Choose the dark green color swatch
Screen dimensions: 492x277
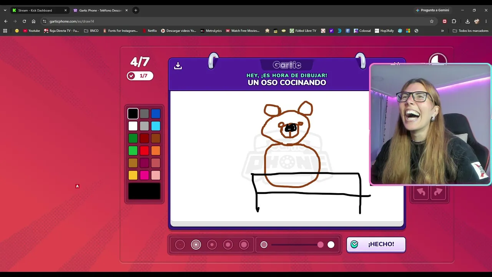(133, 138)
